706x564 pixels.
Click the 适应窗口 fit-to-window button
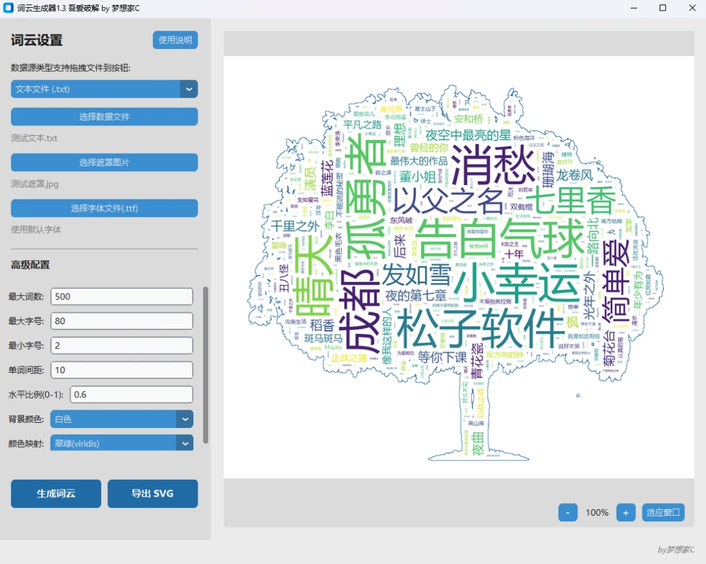(x=663, y=512)
